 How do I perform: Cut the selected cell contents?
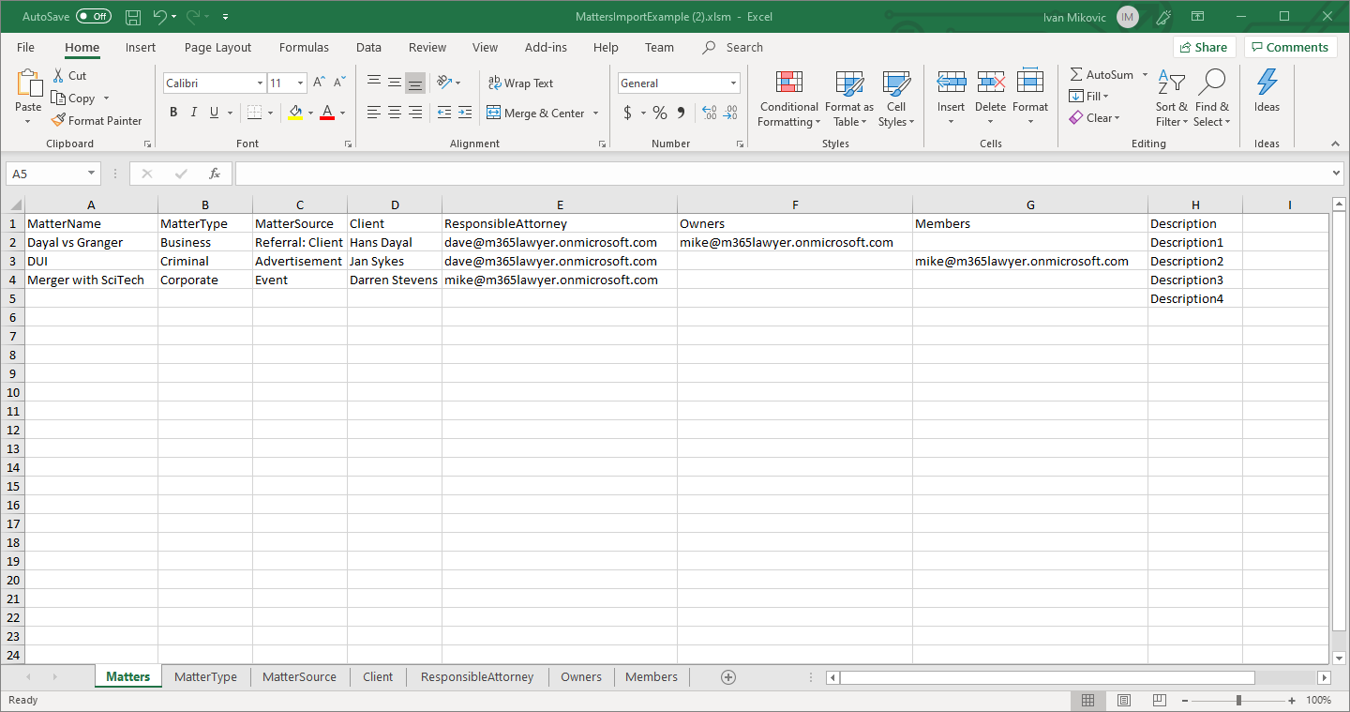(x=69, y=76)
